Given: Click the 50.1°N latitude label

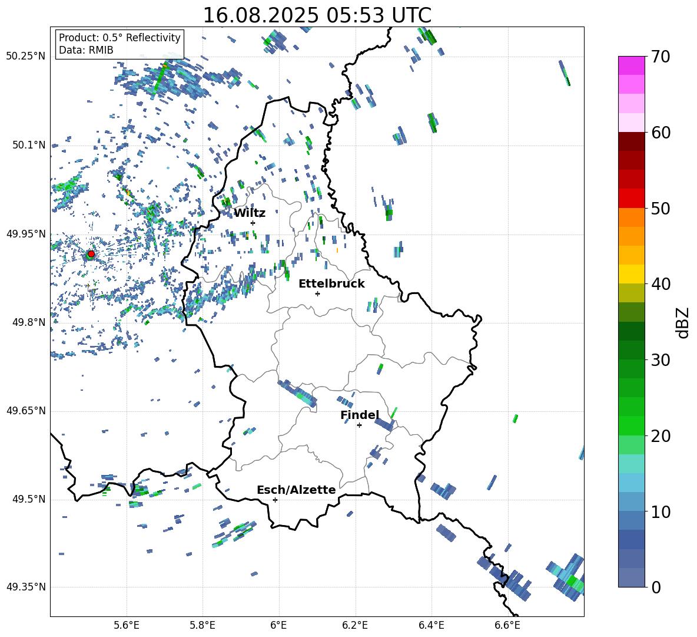Looking at the screenshot, I should pos(29,145).
